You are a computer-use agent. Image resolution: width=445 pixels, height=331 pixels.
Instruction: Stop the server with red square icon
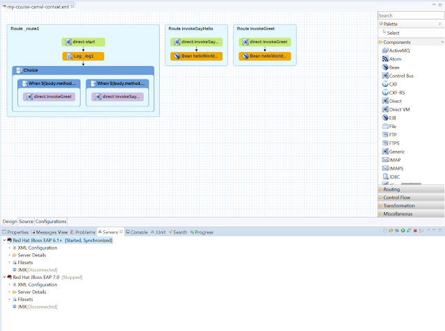coord(415,231)
